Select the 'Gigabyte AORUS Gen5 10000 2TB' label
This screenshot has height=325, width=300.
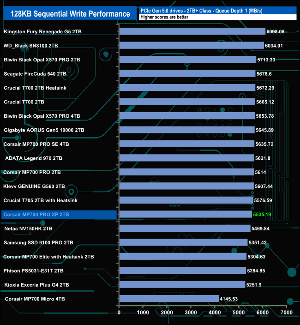tap(44, 130)
